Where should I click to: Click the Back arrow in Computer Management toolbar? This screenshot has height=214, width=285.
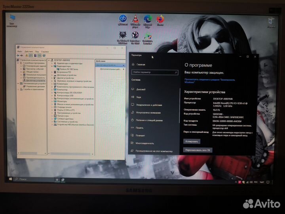(19, 55)
